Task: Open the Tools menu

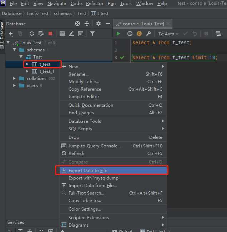Action: (x=126, y=4)
